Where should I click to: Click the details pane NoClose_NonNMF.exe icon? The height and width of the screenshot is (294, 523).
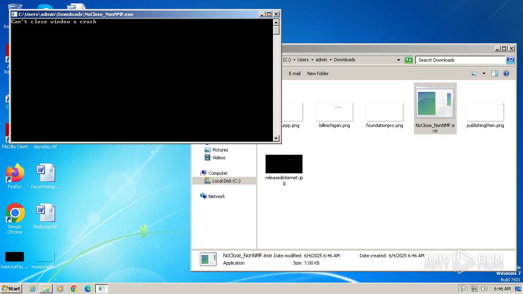[208, 259]
